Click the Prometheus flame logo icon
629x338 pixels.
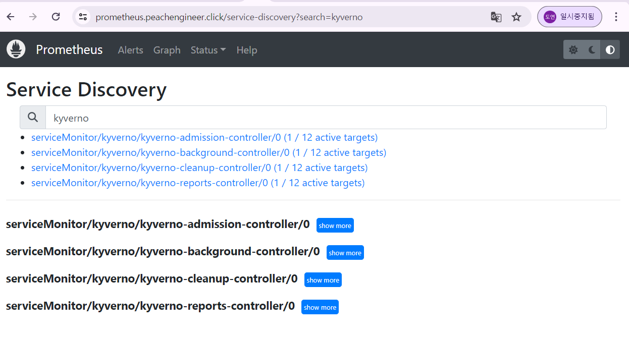pos(16,49)
